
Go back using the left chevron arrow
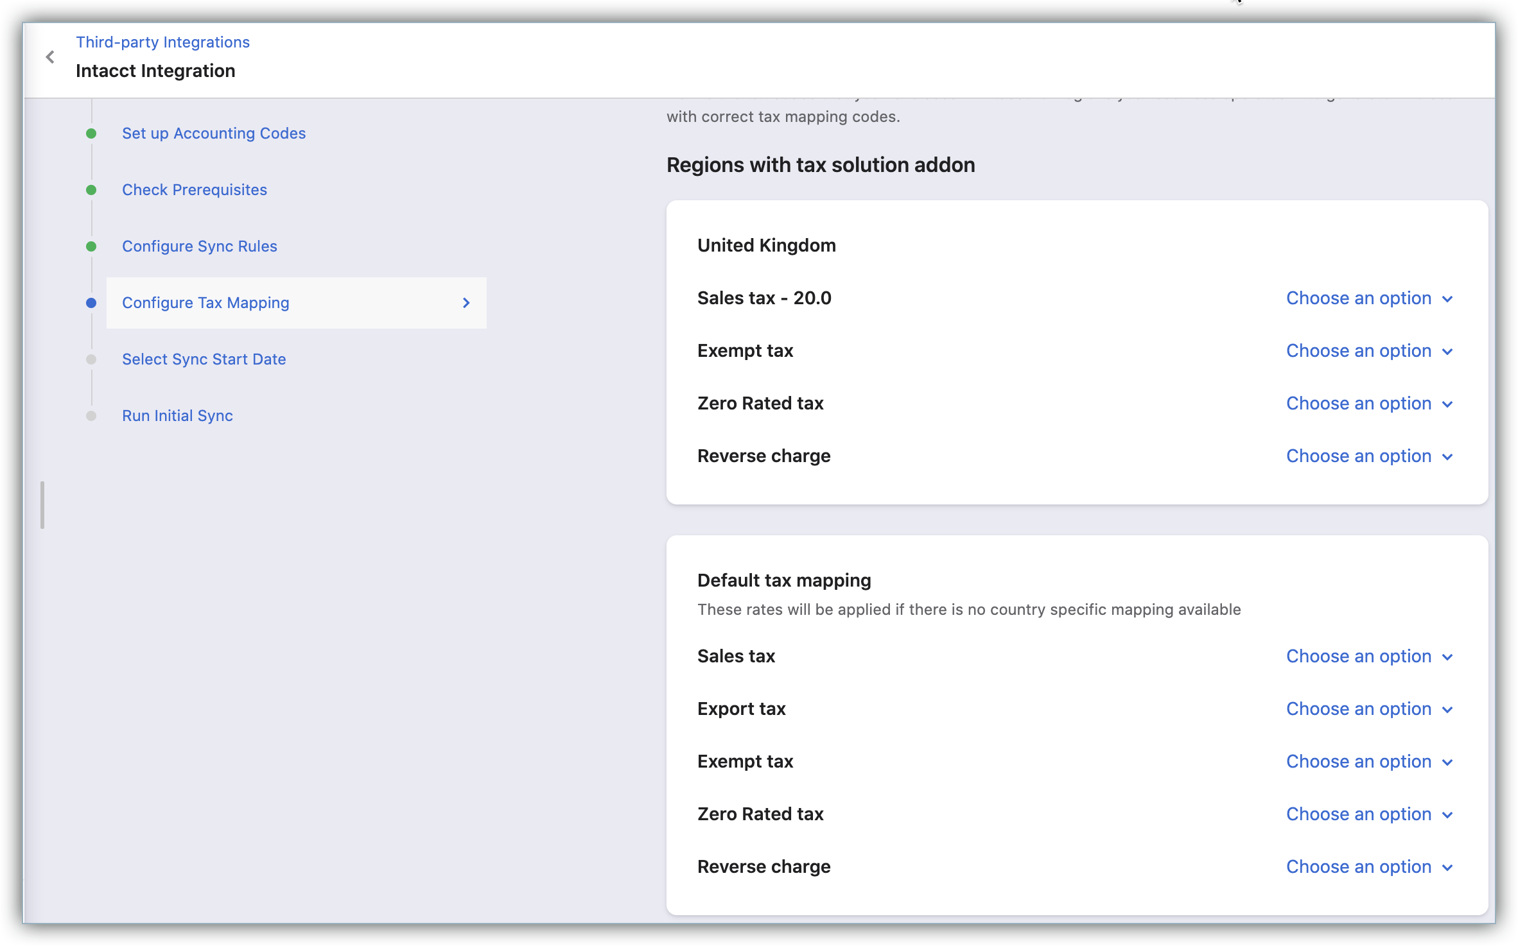(x=50, y=57)
